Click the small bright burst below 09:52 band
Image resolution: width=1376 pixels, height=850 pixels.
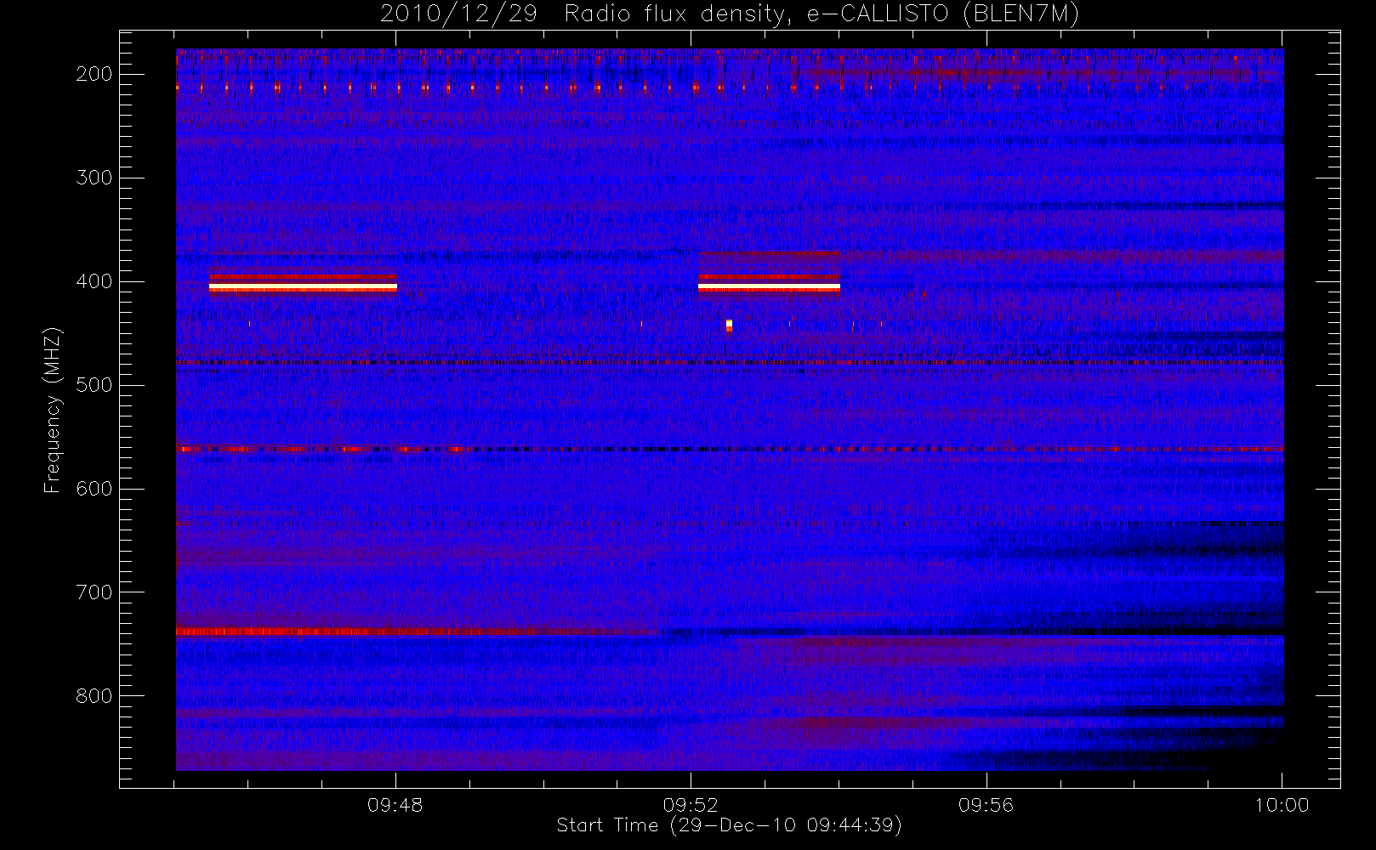pos(729,326)
